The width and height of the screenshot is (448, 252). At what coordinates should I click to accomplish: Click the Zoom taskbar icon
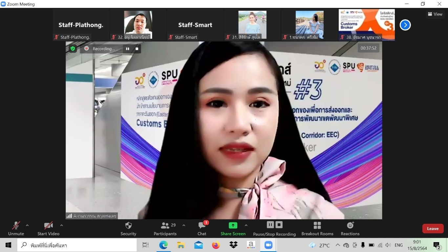pos(268,245)
